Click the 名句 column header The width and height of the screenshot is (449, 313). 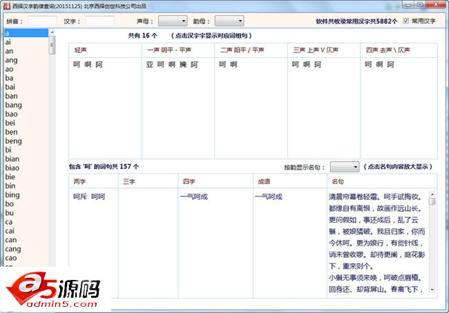click(x=382, y=181)
